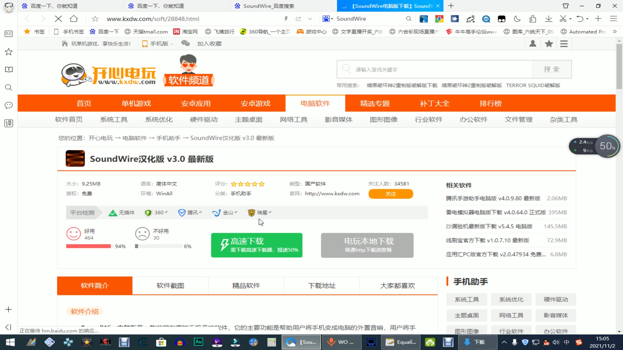Open volume control in system tray
The height and width of the screenshot is (350, 623).
click(x=556, y=342)
